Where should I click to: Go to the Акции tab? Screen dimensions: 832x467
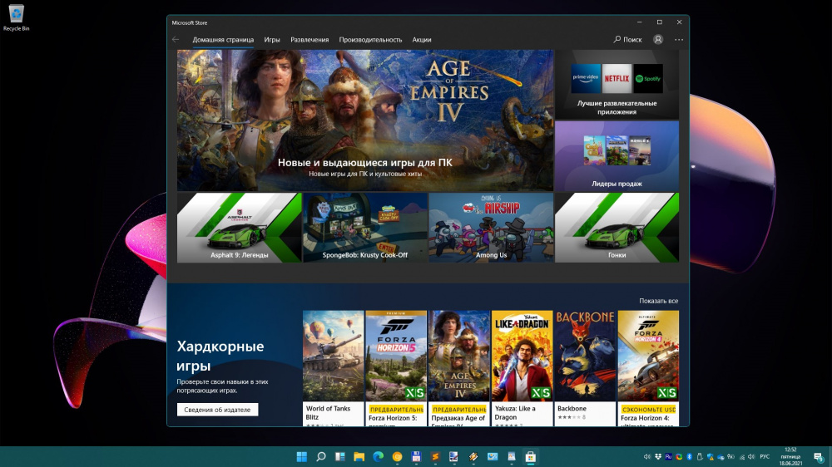[x=422, y=39]
